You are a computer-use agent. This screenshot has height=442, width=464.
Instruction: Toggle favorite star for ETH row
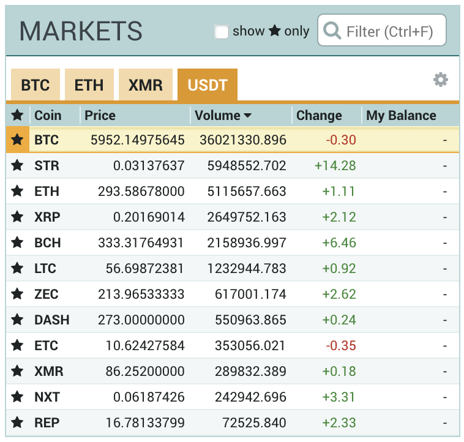tap(18, 191)
